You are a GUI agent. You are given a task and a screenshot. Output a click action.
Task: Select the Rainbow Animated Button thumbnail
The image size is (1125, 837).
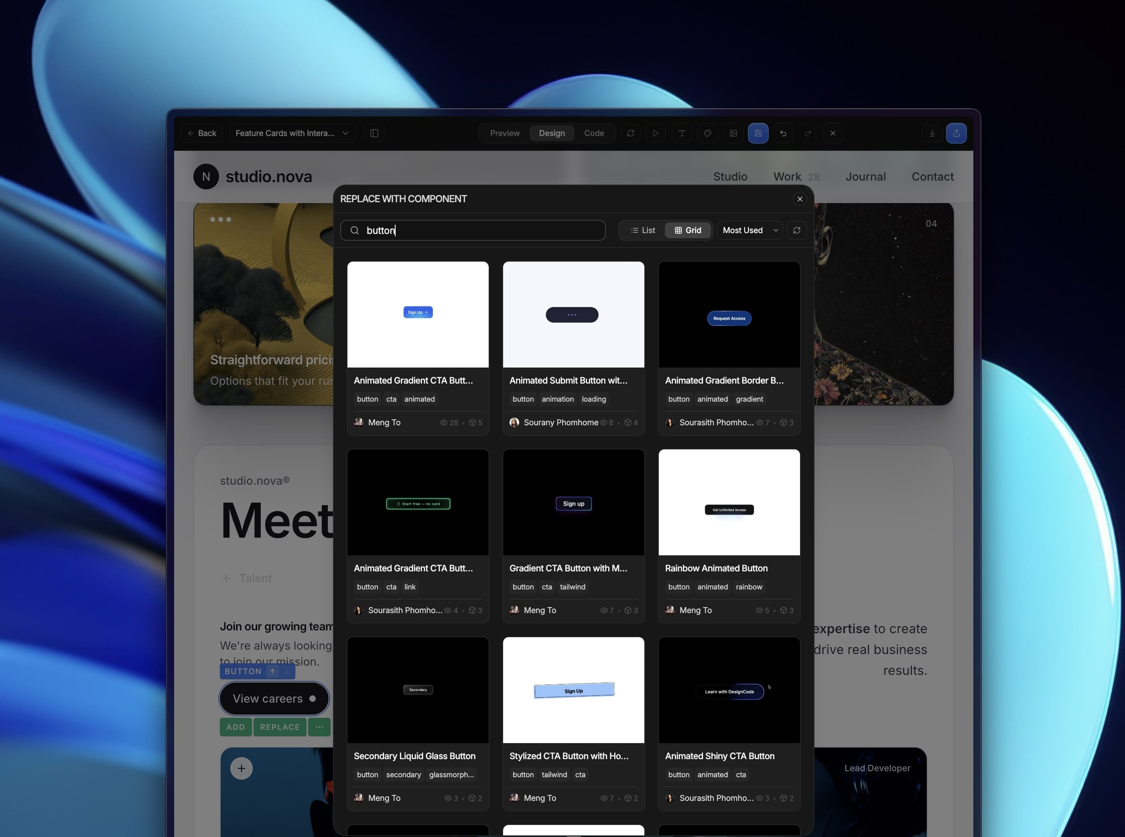pos(729,502)
